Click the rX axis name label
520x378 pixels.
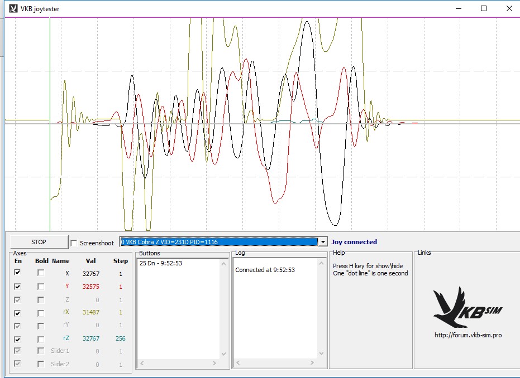pos(66,312)
